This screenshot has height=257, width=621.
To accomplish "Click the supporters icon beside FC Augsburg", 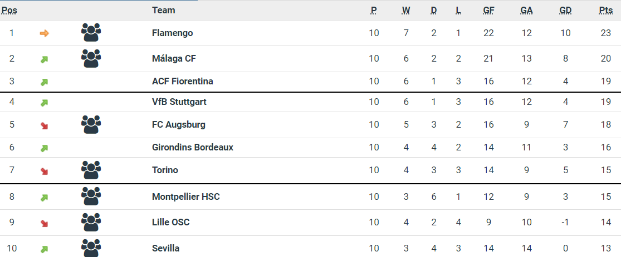I will point(91,124).
